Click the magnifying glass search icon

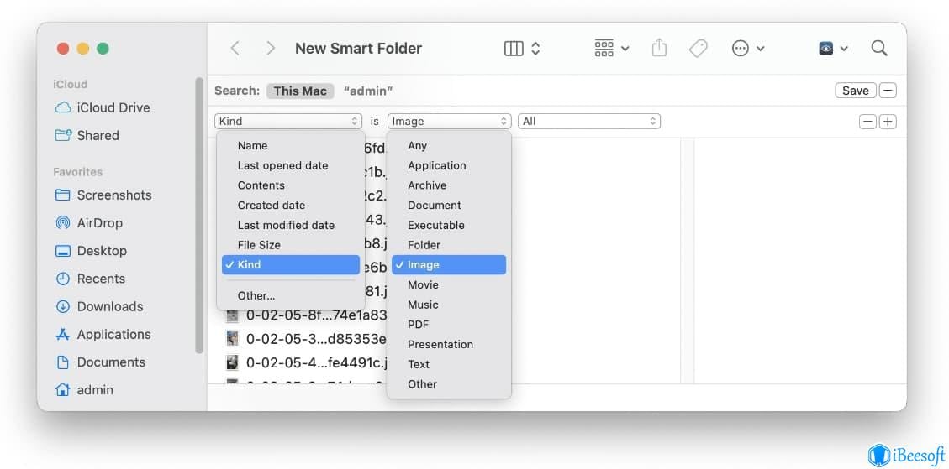(x=878, y=49)
